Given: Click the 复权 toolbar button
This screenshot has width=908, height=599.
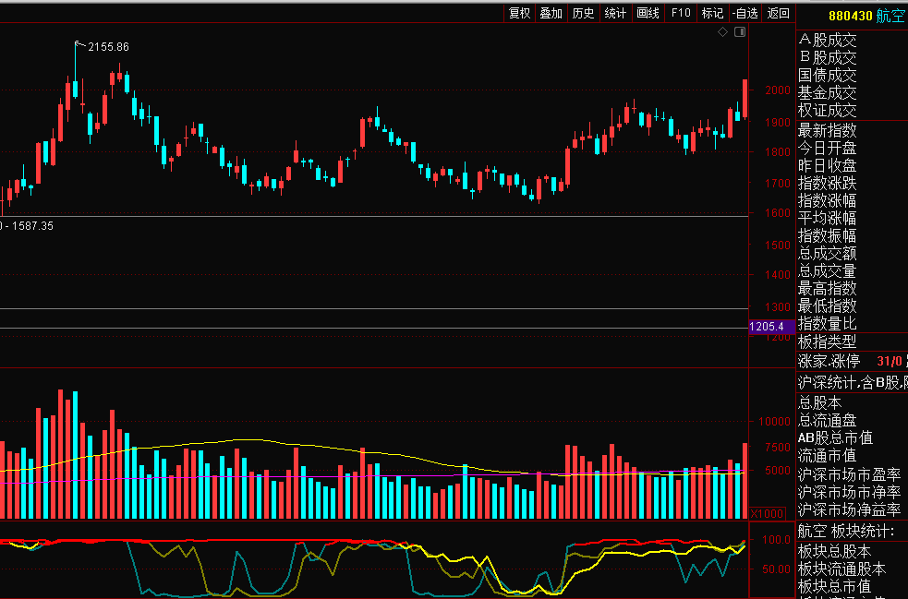Looking at the screenshot, I should 520,13.
